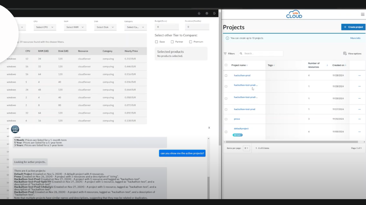The image size is (366, 205).
Task: Open the Select RAM dropdown
Action: 74,27
